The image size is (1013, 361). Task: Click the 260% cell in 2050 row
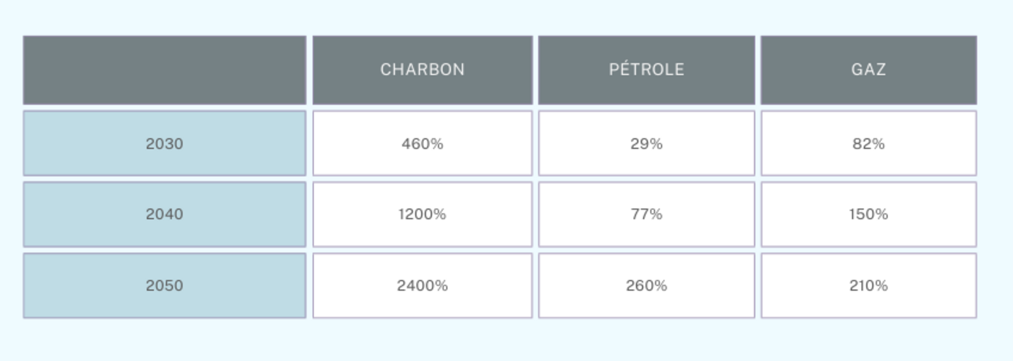pyautogui.click(x=646, y=286)
